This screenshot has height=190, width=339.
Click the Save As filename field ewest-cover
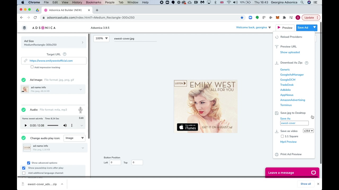click(294, 123)
